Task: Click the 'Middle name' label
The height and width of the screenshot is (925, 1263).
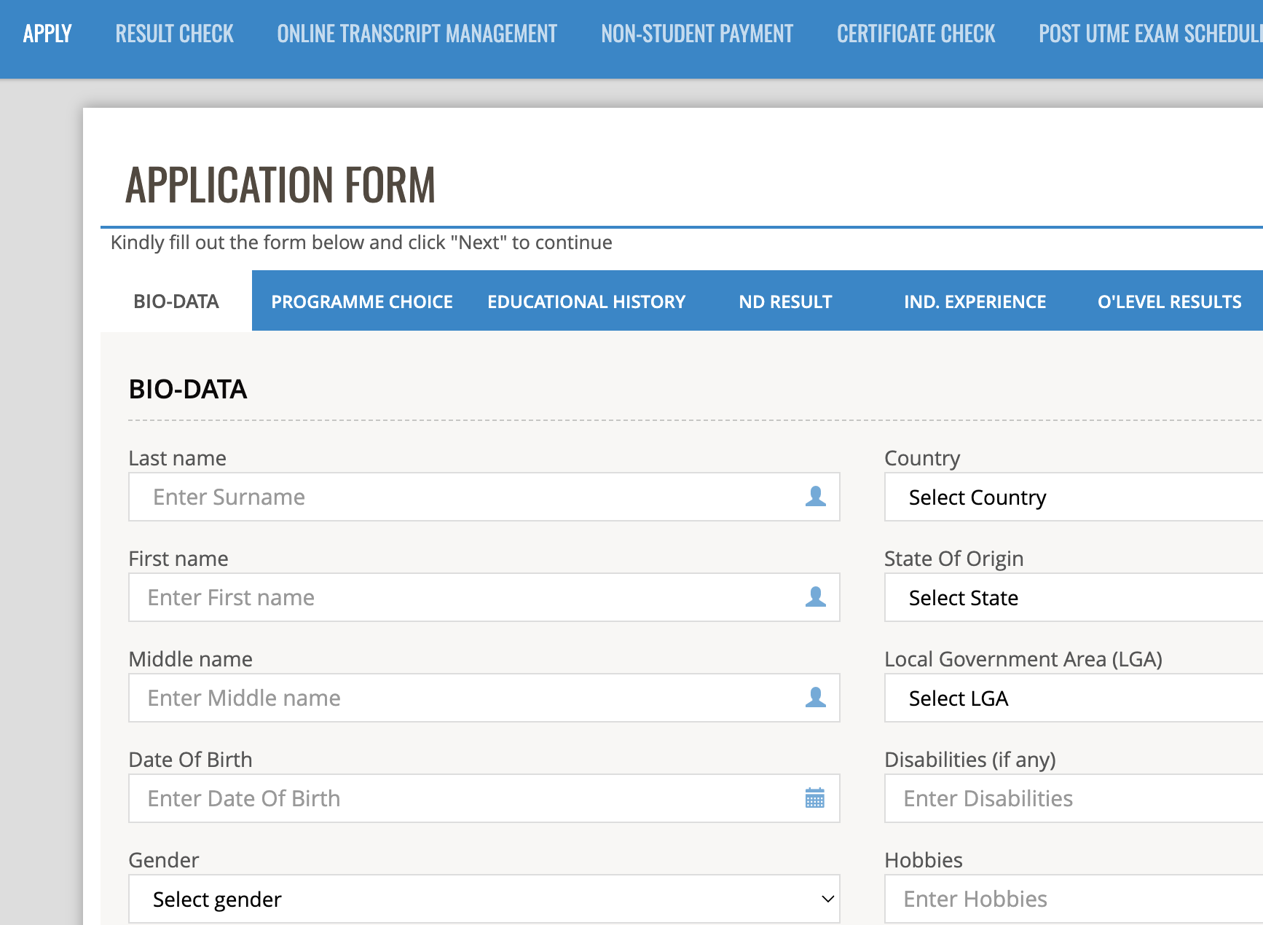Action: [x=191, y=659]
